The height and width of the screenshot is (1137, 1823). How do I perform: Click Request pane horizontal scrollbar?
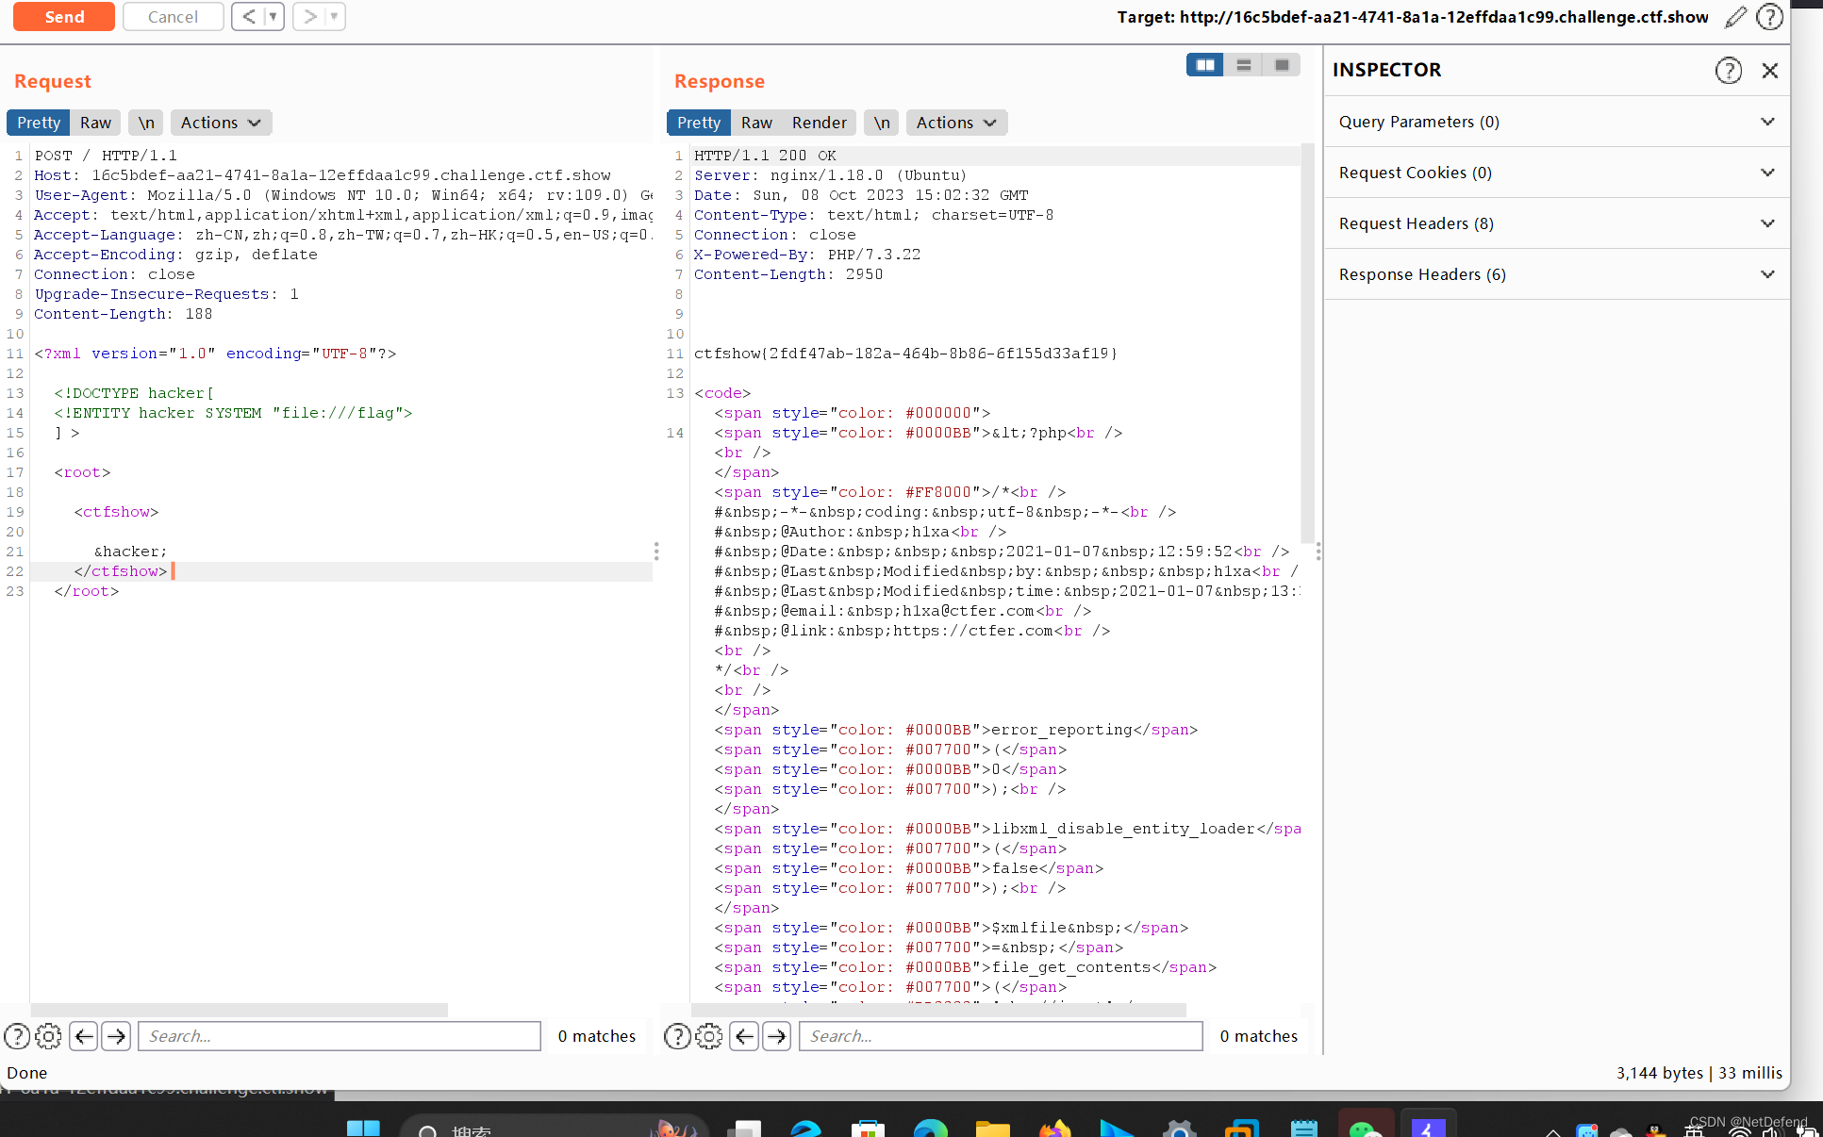[240, 1010]
